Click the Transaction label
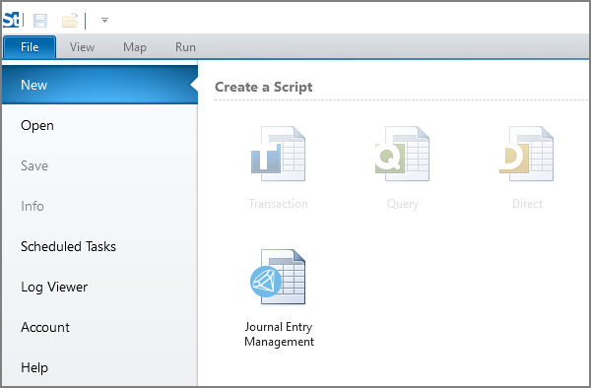Viewport: 591px width, 388px height. (278, 204)
